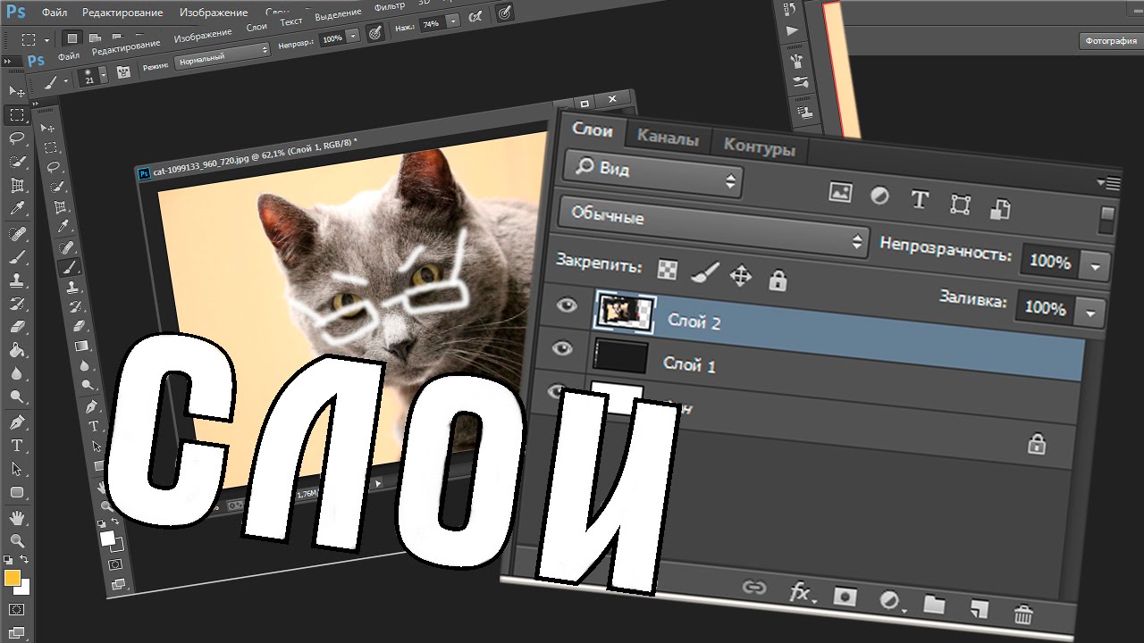Select the Move tool in the main left toolbar
This screenshot has width=1144, height=643.
[x=16, y=91]
